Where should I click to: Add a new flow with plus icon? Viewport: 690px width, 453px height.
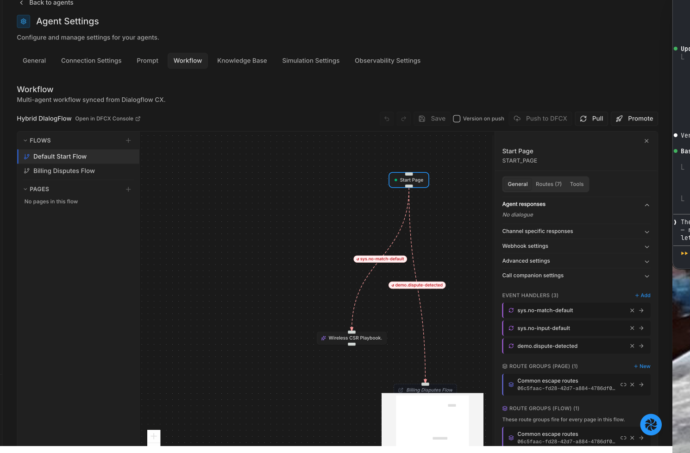point(128,140)
